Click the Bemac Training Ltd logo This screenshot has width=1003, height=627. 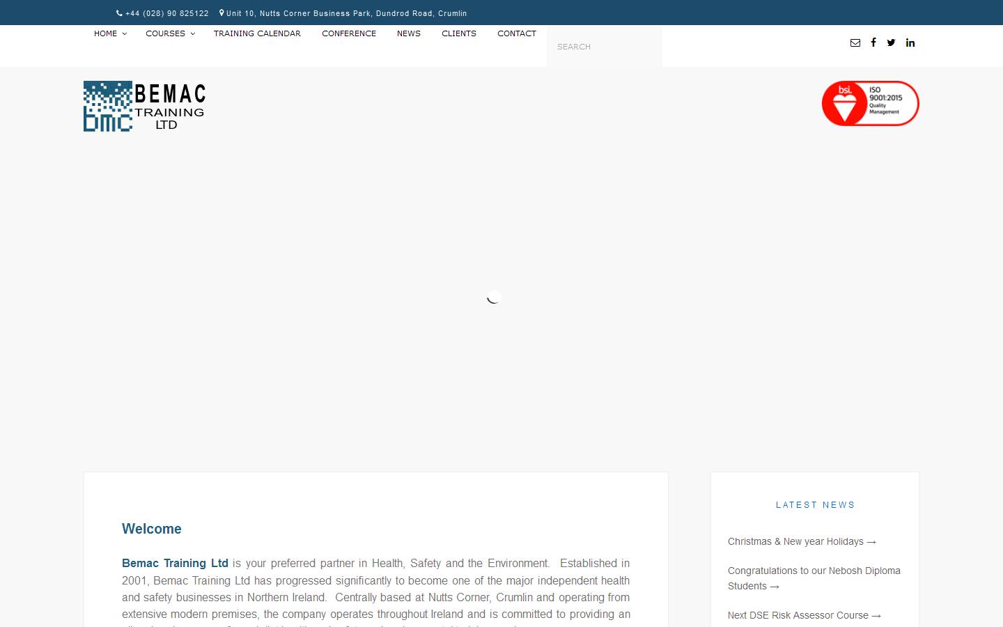pyautogui.click(x=145, y=106)
